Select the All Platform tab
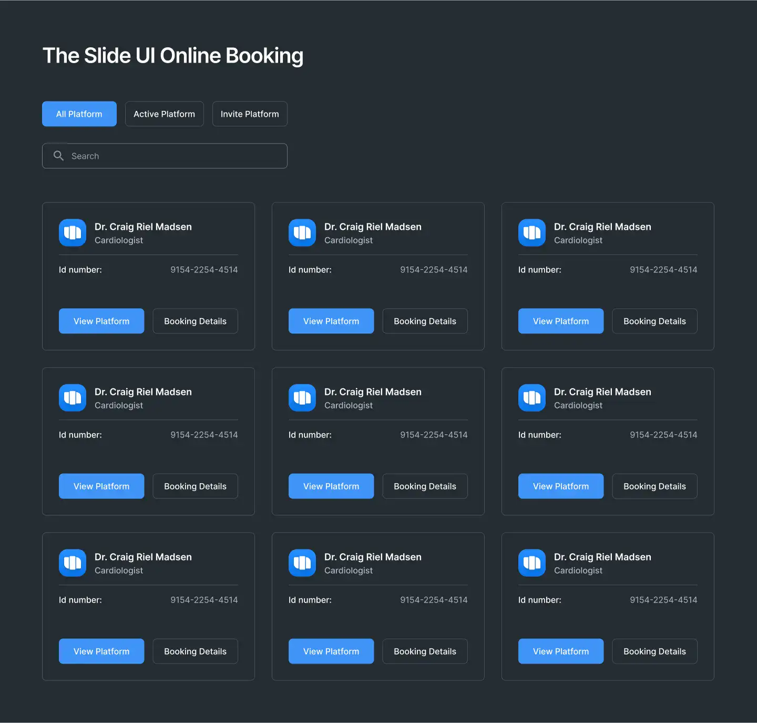This screenshot has width=757, height=723. click(79, 114)
